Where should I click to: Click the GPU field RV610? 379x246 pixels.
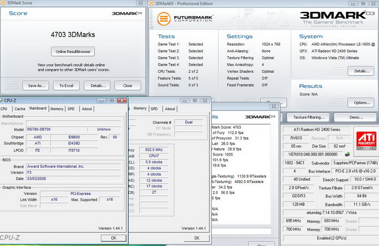[296, 138]
